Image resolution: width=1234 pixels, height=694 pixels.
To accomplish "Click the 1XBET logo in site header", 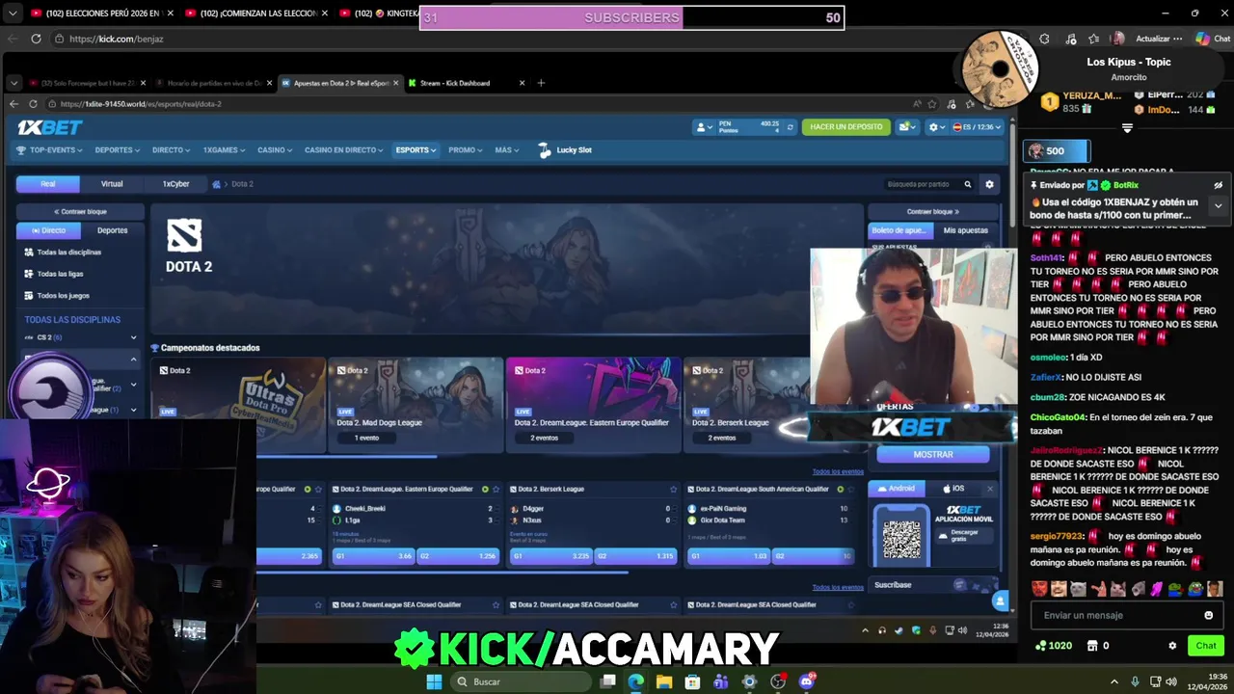I will click(49, 127).
